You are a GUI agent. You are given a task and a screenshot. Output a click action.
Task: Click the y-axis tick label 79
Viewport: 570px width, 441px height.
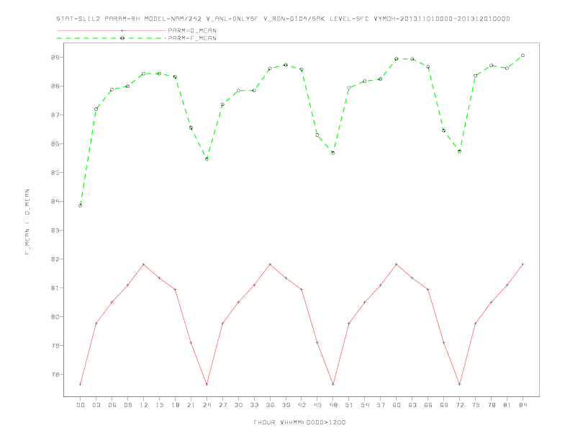coord(55,345)
